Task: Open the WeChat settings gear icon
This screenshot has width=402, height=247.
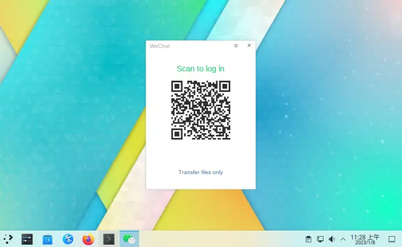Action: click(236, 46)
